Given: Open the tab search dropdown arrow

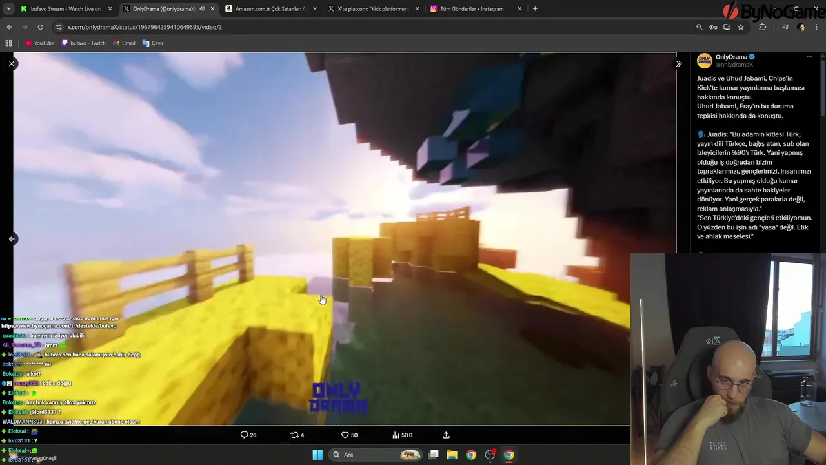Looking at the screenshot, I should tap(8, 9).
